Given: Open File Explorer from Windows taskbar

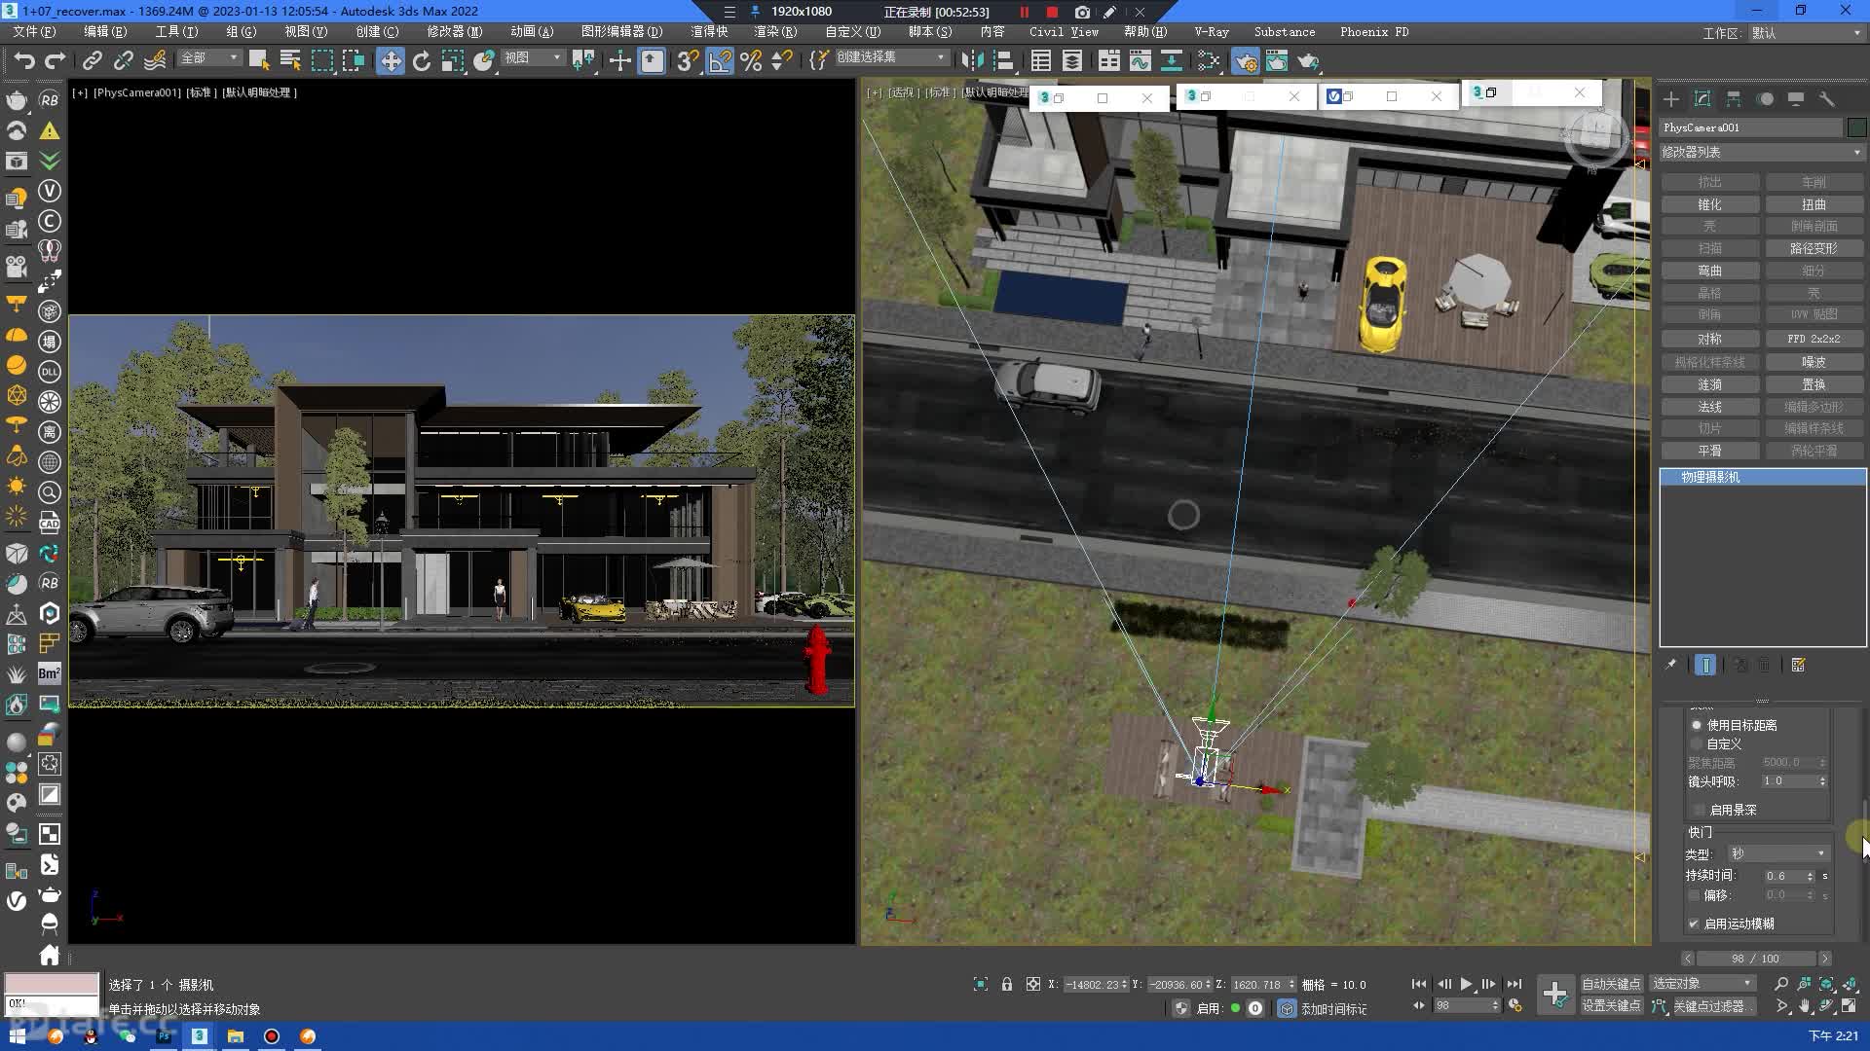Looking at the screenshot, I should 236,1036.
